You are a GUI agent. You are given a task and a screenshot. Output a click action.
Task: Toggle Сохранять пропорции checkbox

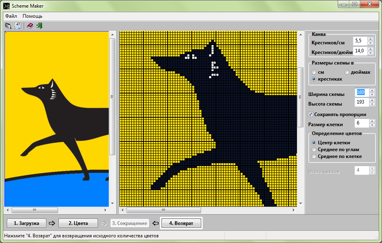[x=310, y=114]
